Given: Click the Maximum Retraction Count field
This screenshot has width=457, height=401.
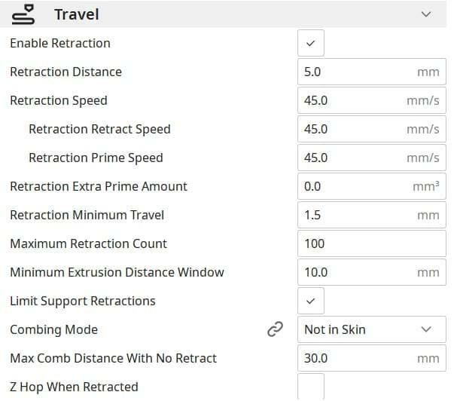Looking at the screenshot, I should coord(372,243).
